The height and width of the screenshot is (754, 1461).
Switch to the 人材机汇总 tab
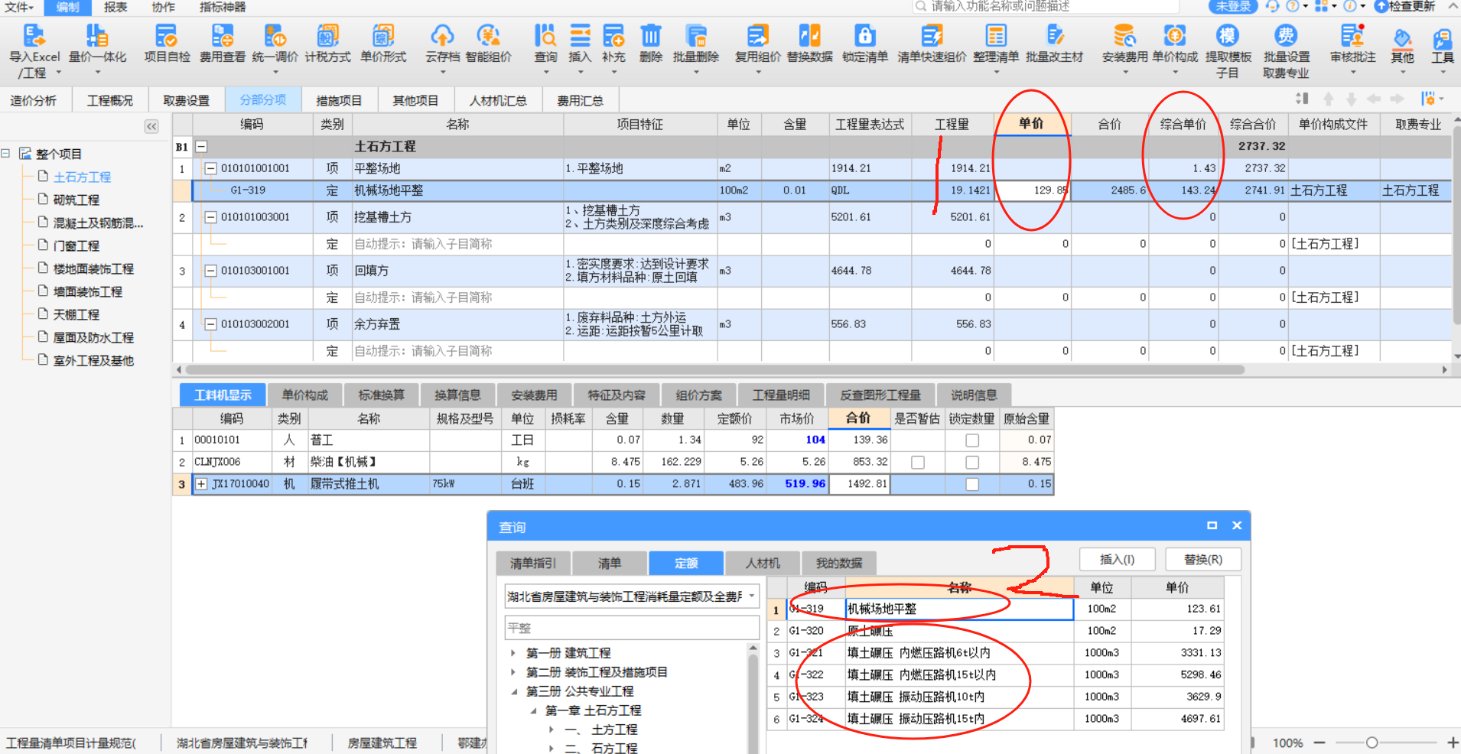pos(498,100)
